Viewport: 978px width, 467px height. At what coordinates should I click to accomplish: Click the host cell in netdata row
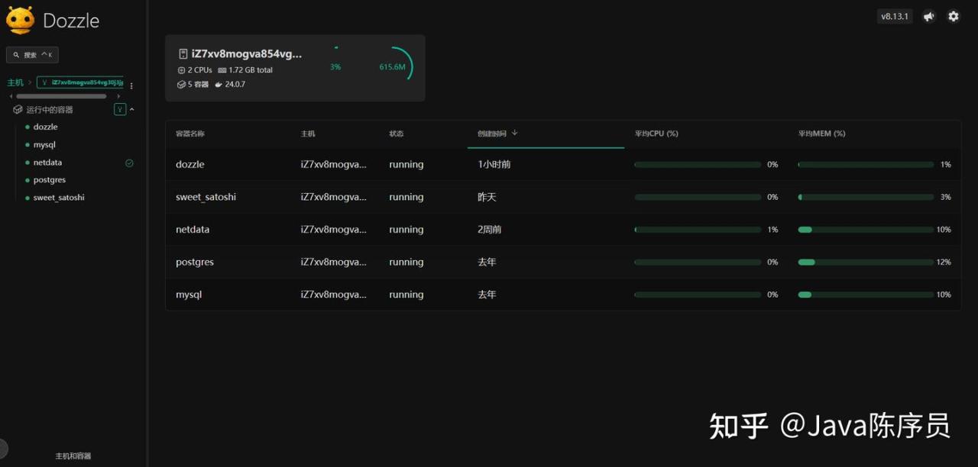334,230
